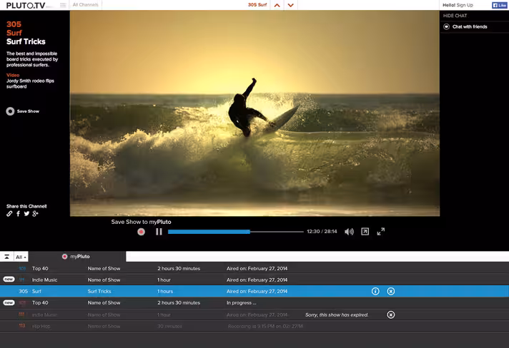
Task: Enter fullscreen with the expand arrows icon
Action: (381, 232)
